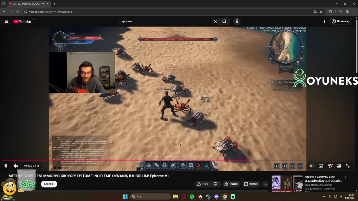Open media controls icon in Chrome toolbar
Image resolution: width=358 pixels, height=201 pixels.
coord(340,12)
